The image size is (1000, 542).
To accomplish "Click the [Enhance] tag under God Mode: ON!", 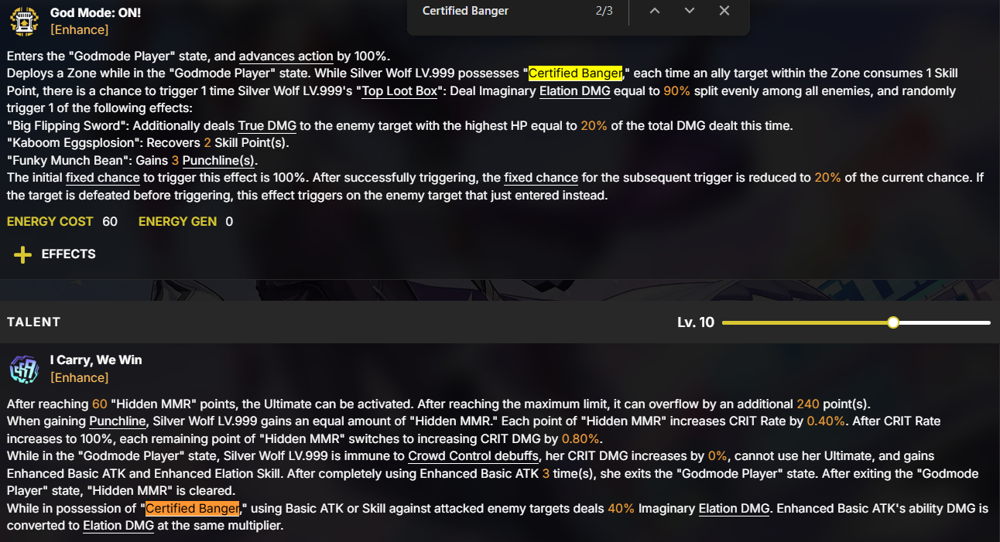I will pos(79,29).
